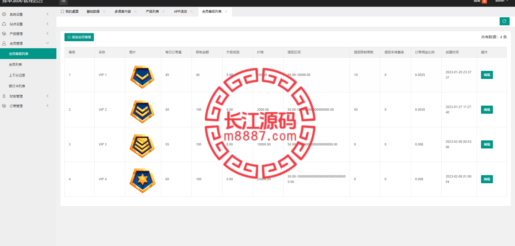Edit the VIP 2 level row
Image resolution: width=515 pixels, height=246 pixels.
(487, 110)
